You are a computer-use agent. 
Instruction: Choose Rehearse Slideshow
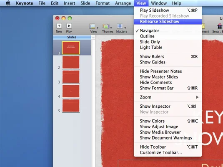168,22
